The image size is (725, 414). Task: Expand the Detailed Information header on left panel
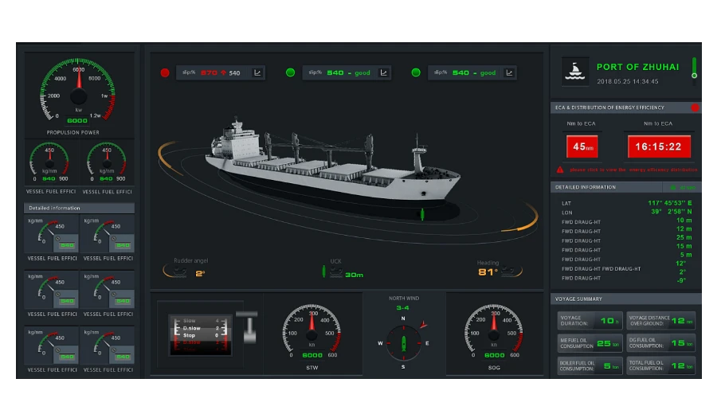(79, 208)
